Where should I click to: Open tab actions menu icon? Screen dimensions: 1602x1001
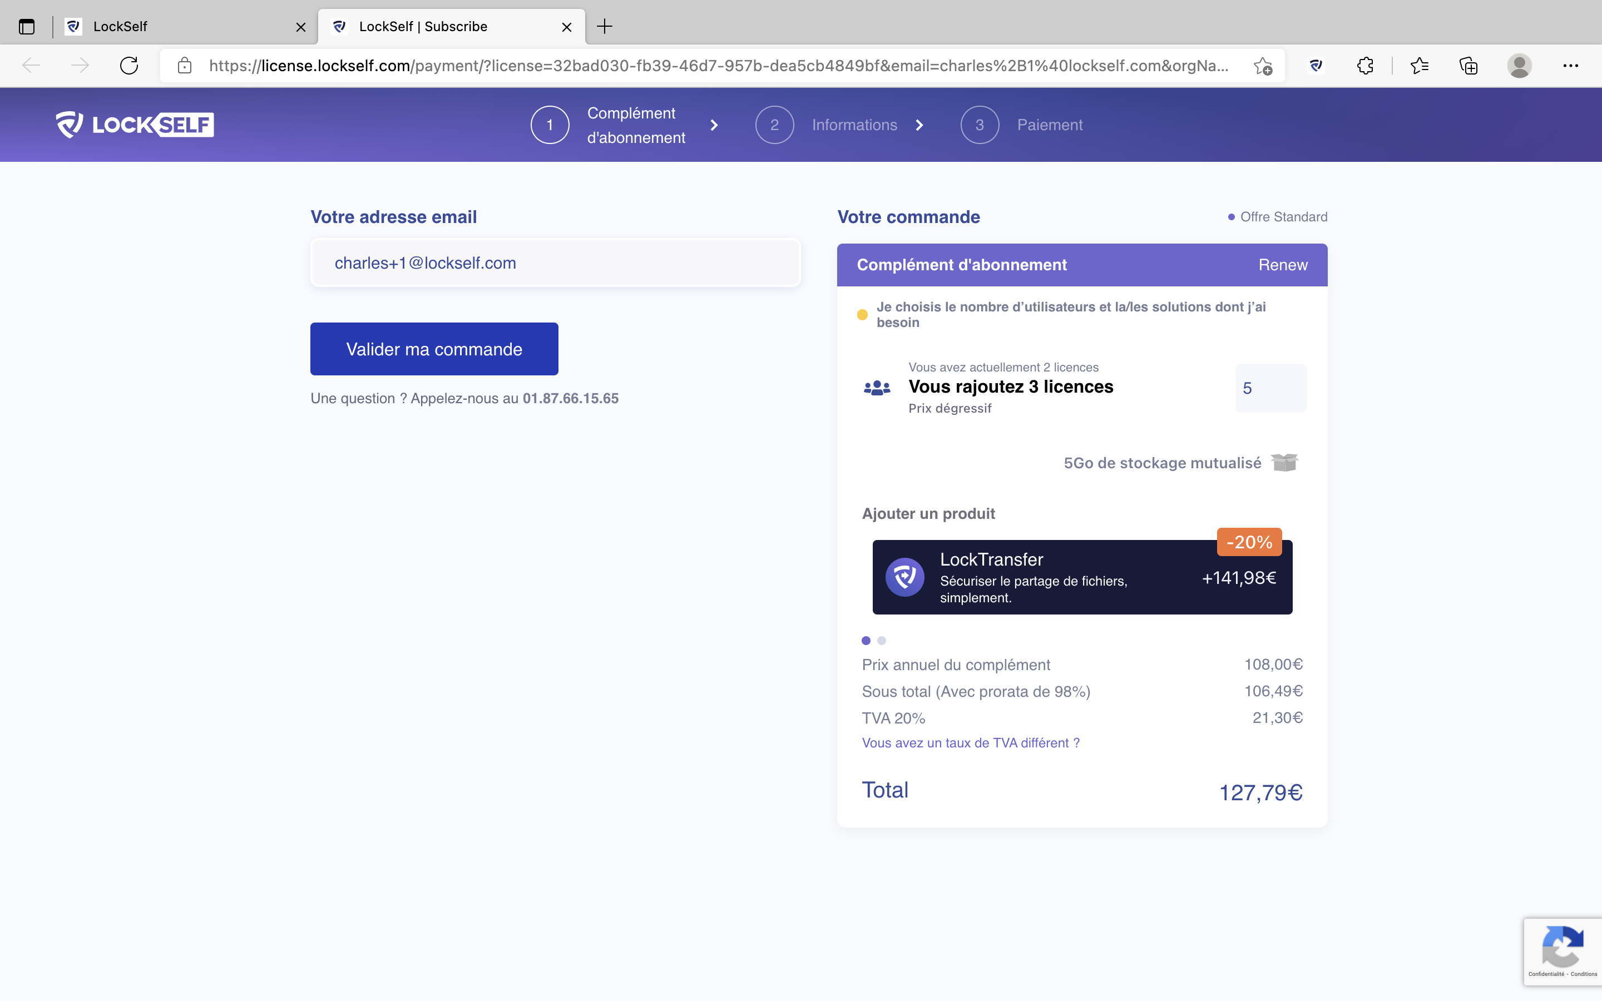(27, 27)
